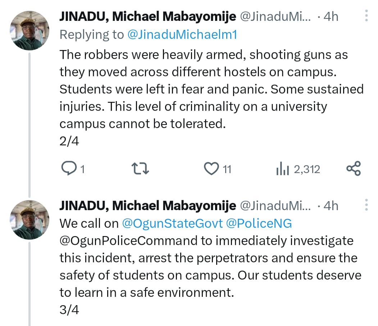This screenshot has height=326, width=378.
Task: Click the retweet icon on the 2/4 tweet
Action: [140, 168]
